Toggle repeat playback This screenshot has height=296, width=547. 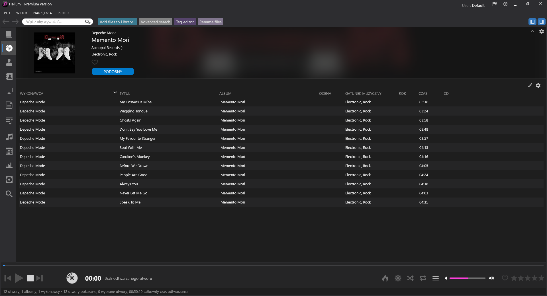[x=423, y=278]
